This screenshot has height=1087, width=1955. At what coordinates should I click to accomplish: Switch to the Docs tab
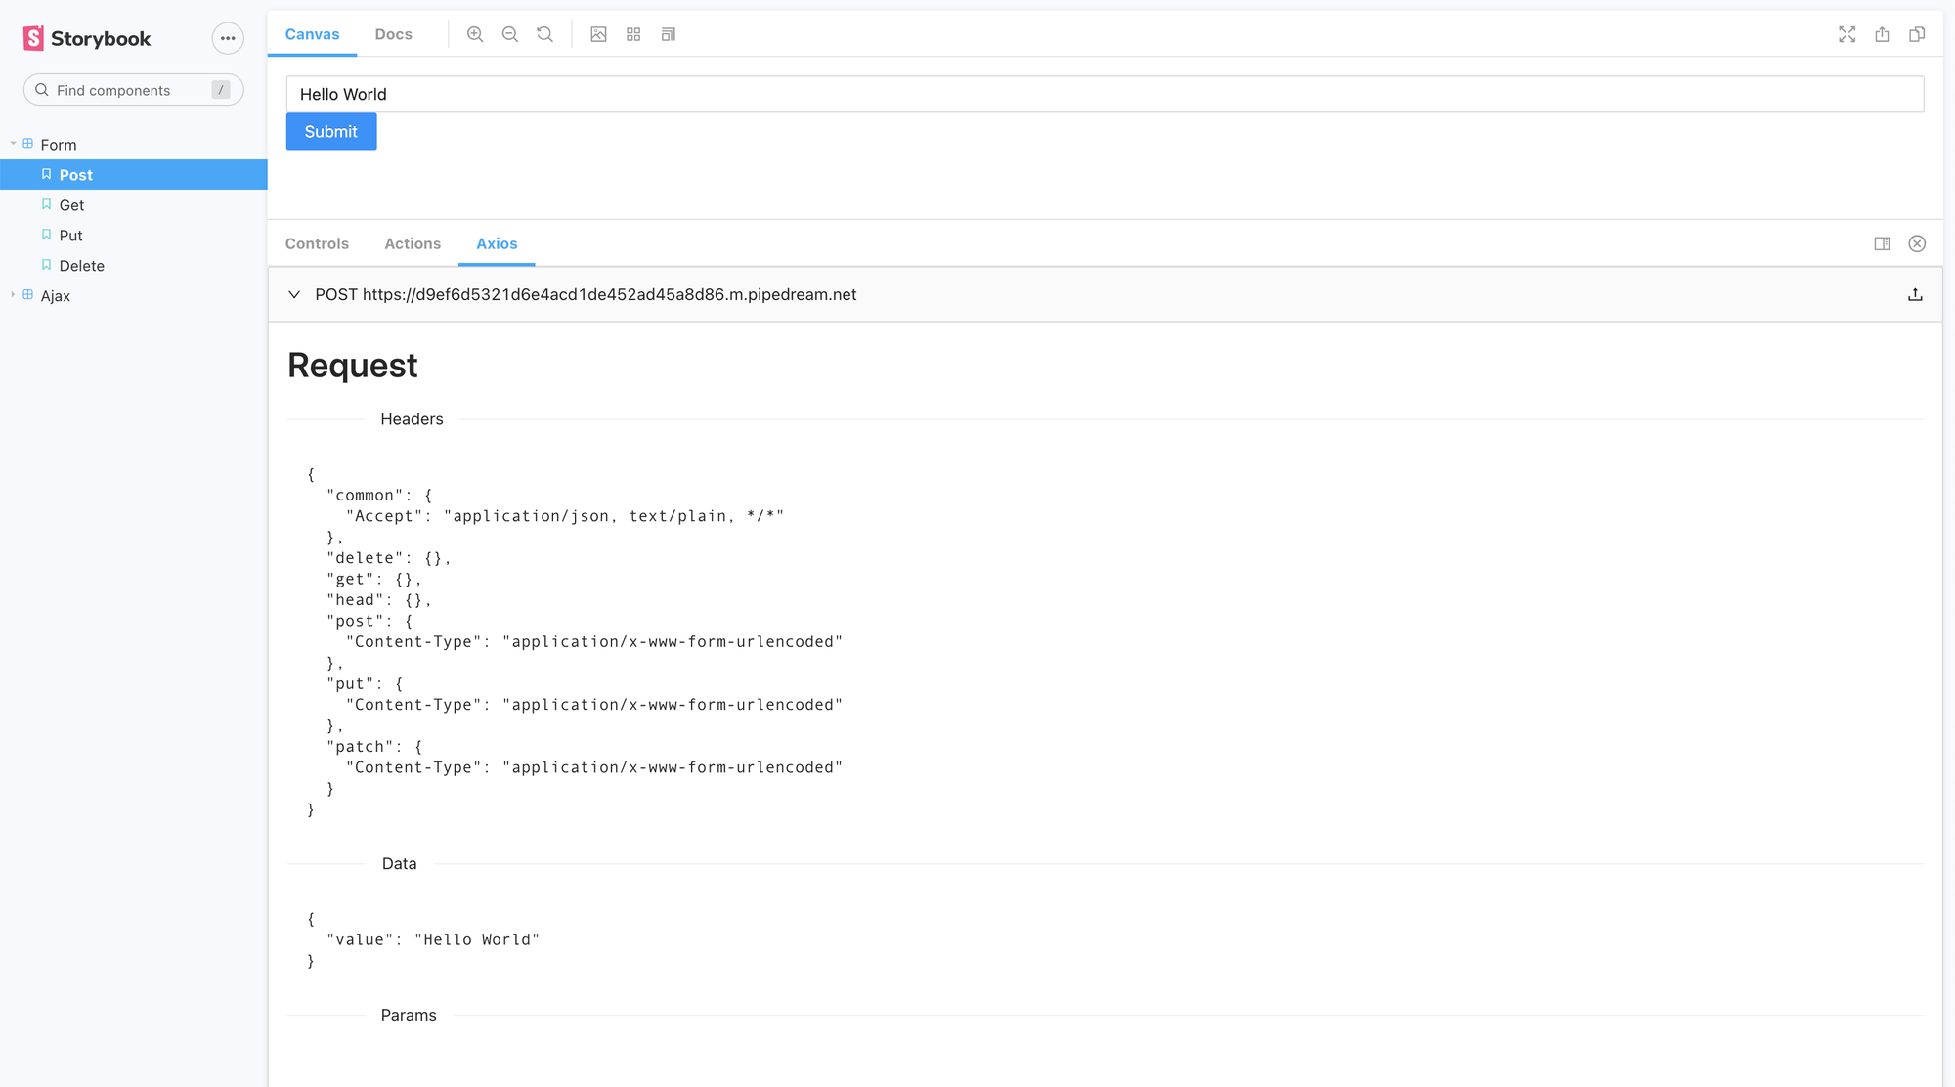pyautogui.click(x=393, y=34)
